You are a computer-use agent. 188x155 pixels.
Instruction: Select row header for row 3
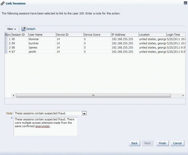click(x=8, y=47)
